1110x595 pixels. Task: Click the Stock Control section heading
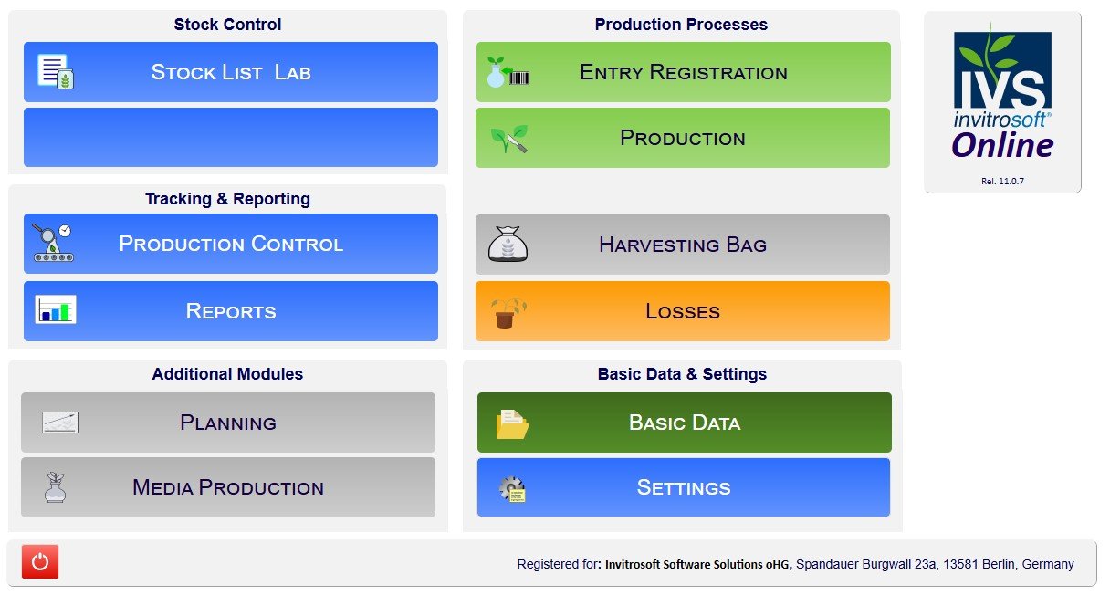click(x=228, y=25)
